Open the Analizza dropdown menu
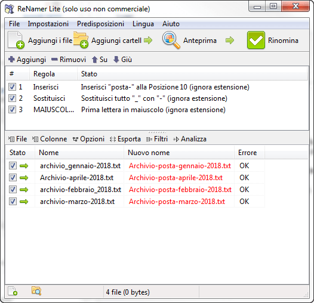The image size is (314, 303). point(190,139)
